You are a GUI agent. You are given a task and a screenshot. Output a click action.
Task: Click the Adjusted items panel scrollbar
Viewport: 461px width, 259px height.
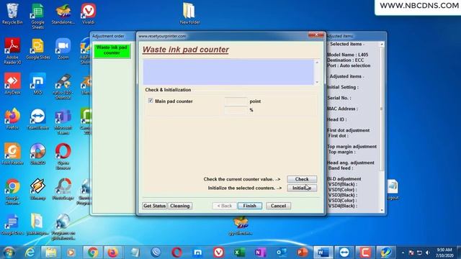point(382,109)
